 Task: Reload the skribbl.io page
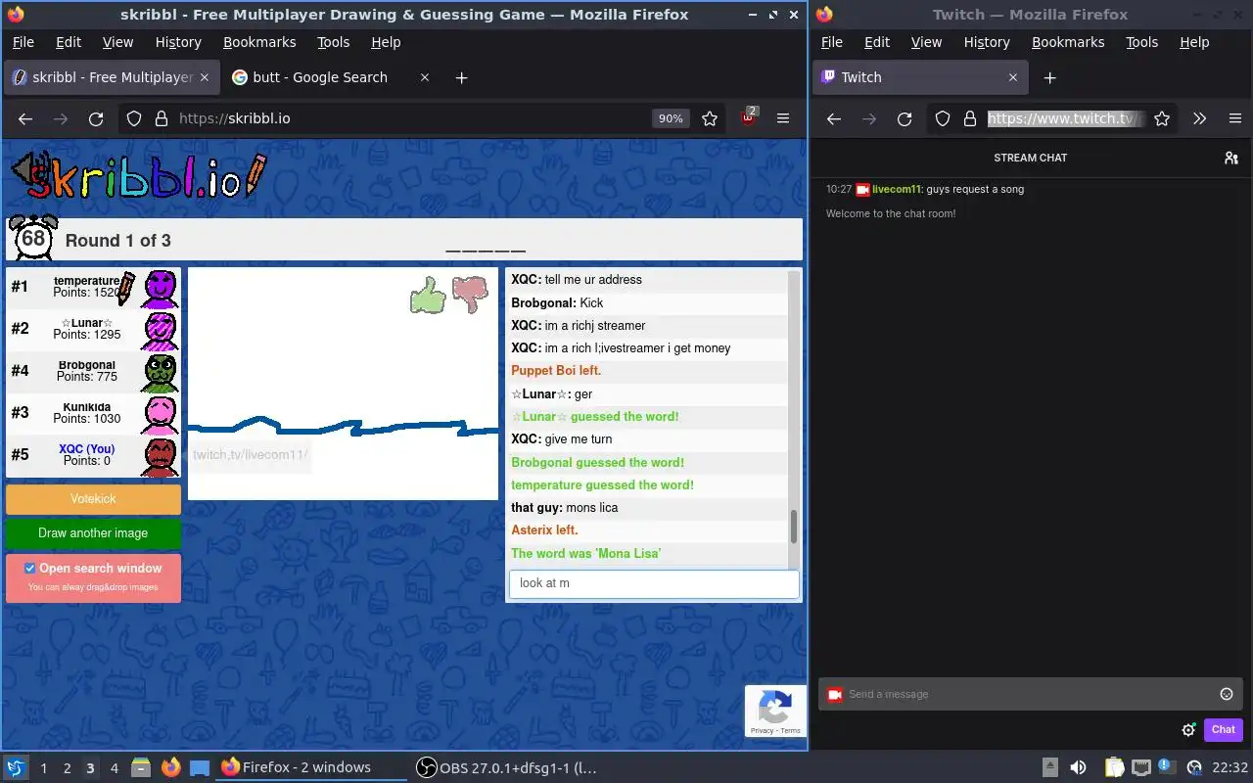click(96, 118)
